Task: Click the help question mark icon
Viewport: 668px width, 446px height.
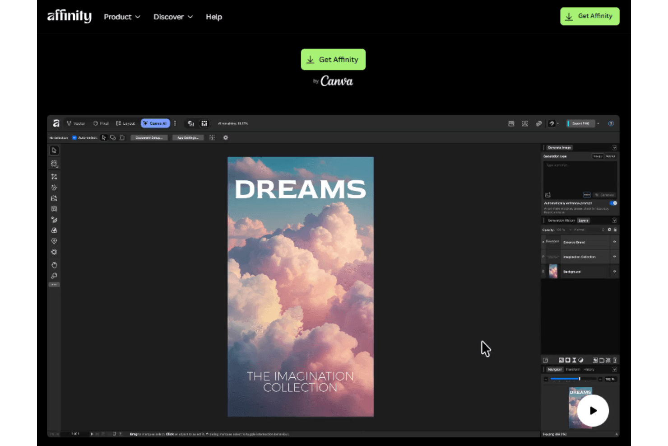Action: pos(611,123)
